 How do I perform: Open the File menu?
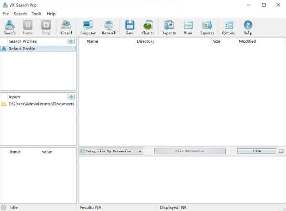point(6,14)
